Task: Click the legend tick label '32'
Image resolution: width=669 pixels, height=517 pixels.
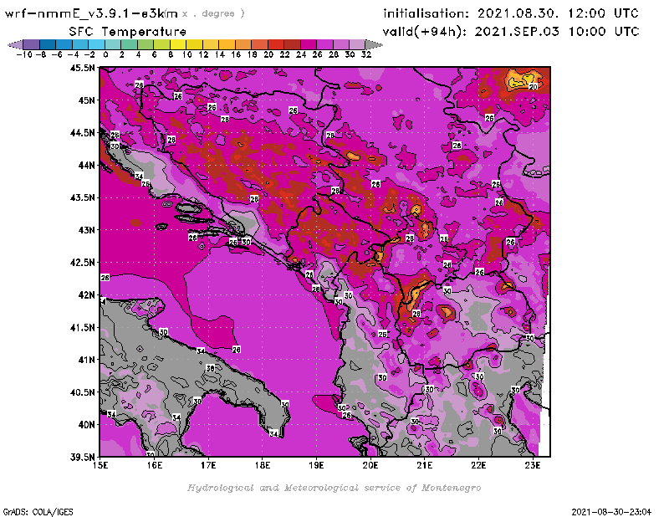Action: pos(366,54)
